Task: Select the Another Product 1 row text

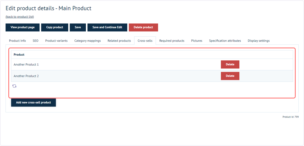Action: (26, 64)
